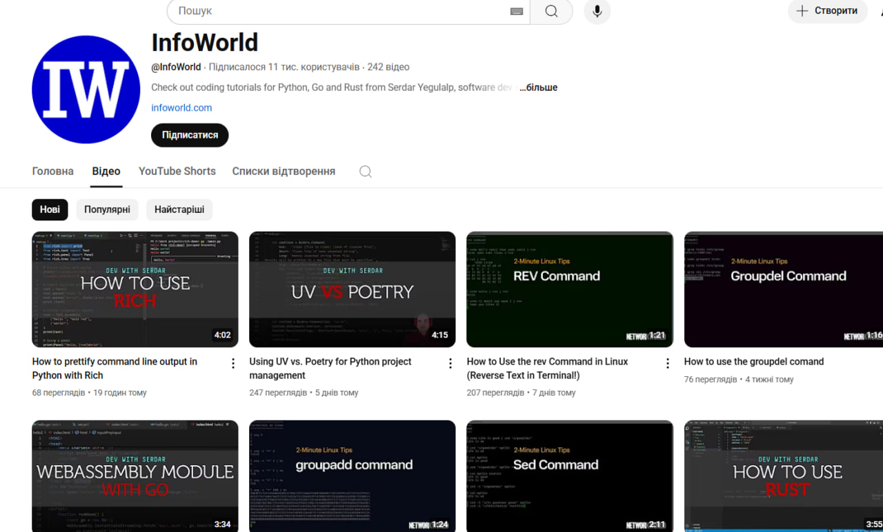Image resolution: width=883 pixels, height=532 pixels.
Task: Open the WebAssembly Module with Go thumbnail
Action: (135, 476)
